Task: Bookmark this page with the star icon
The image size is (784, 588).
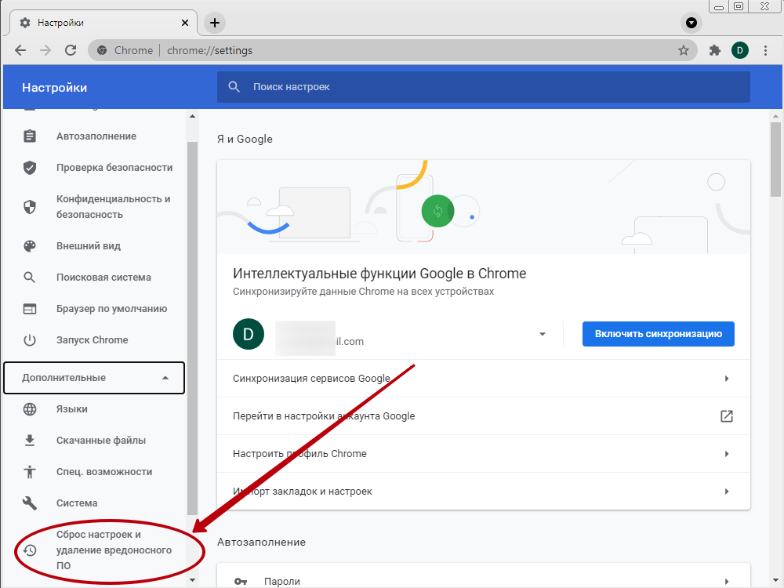Action: pos(683,50)
